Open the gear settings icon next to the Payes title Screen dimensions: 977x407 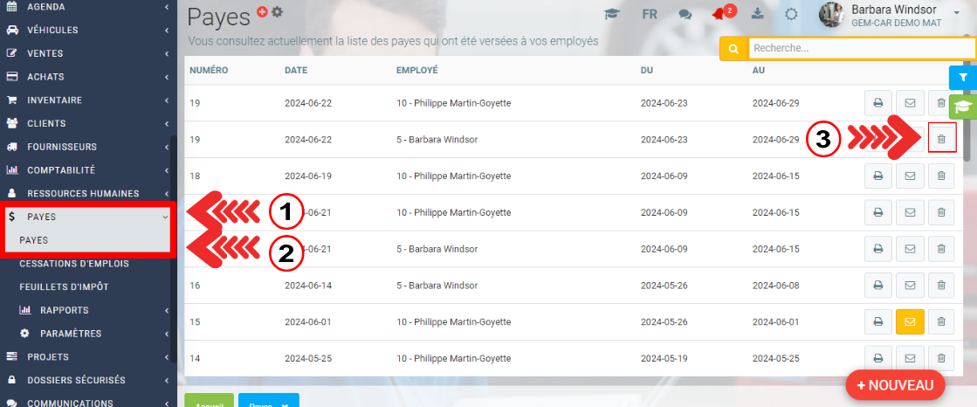(x=278, y=11)
